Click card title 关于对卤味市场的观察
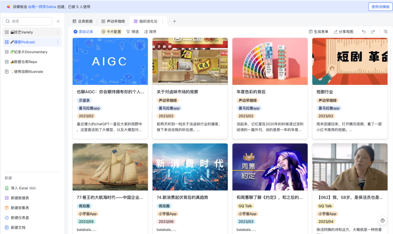 (178, 92)
